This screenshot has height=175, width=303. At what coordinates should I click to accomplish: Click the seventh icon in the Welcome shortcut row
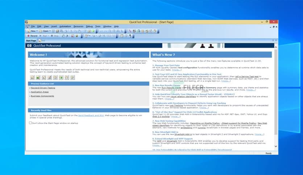(67, 77)
